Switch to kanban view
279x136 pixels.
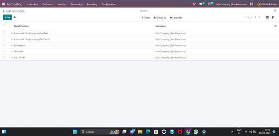[x=273, y=17]
